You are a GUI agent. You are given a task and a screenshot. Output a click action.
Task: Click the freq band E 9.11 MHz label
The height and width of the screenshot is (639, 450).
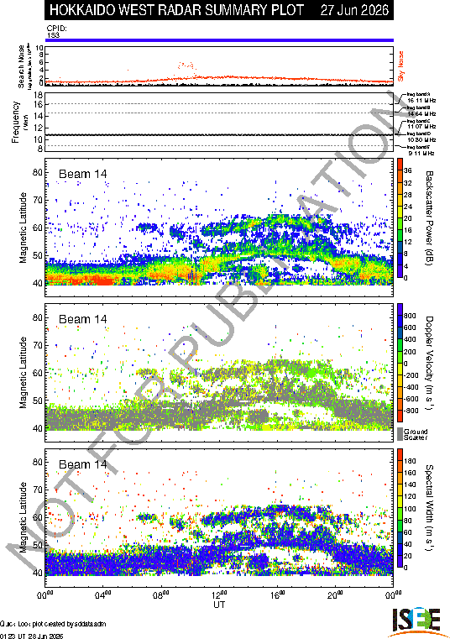coord(420,150)
